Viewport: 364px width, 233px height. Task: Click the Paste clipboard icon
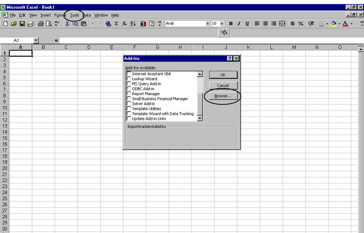pos(84,23)
